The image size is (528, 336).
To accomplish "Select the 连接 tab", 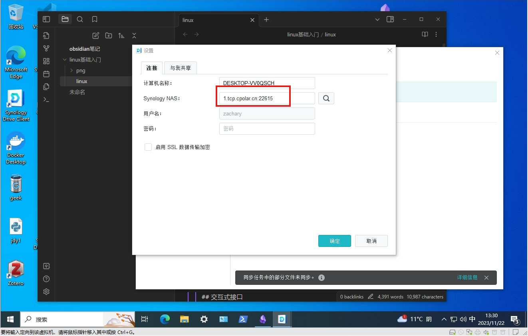I will 152,68.
